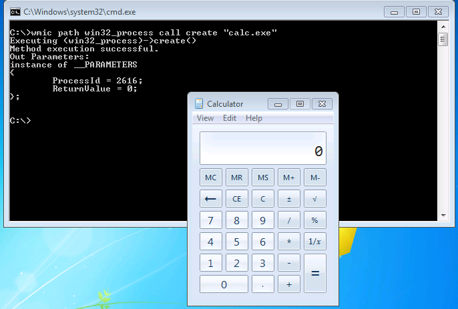
Task: Click the 'Out Parameters:' line
Action: 49,57
